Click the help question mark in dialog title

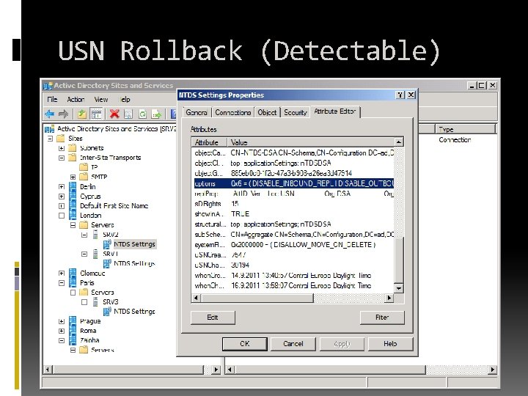(x=400, y=95)
